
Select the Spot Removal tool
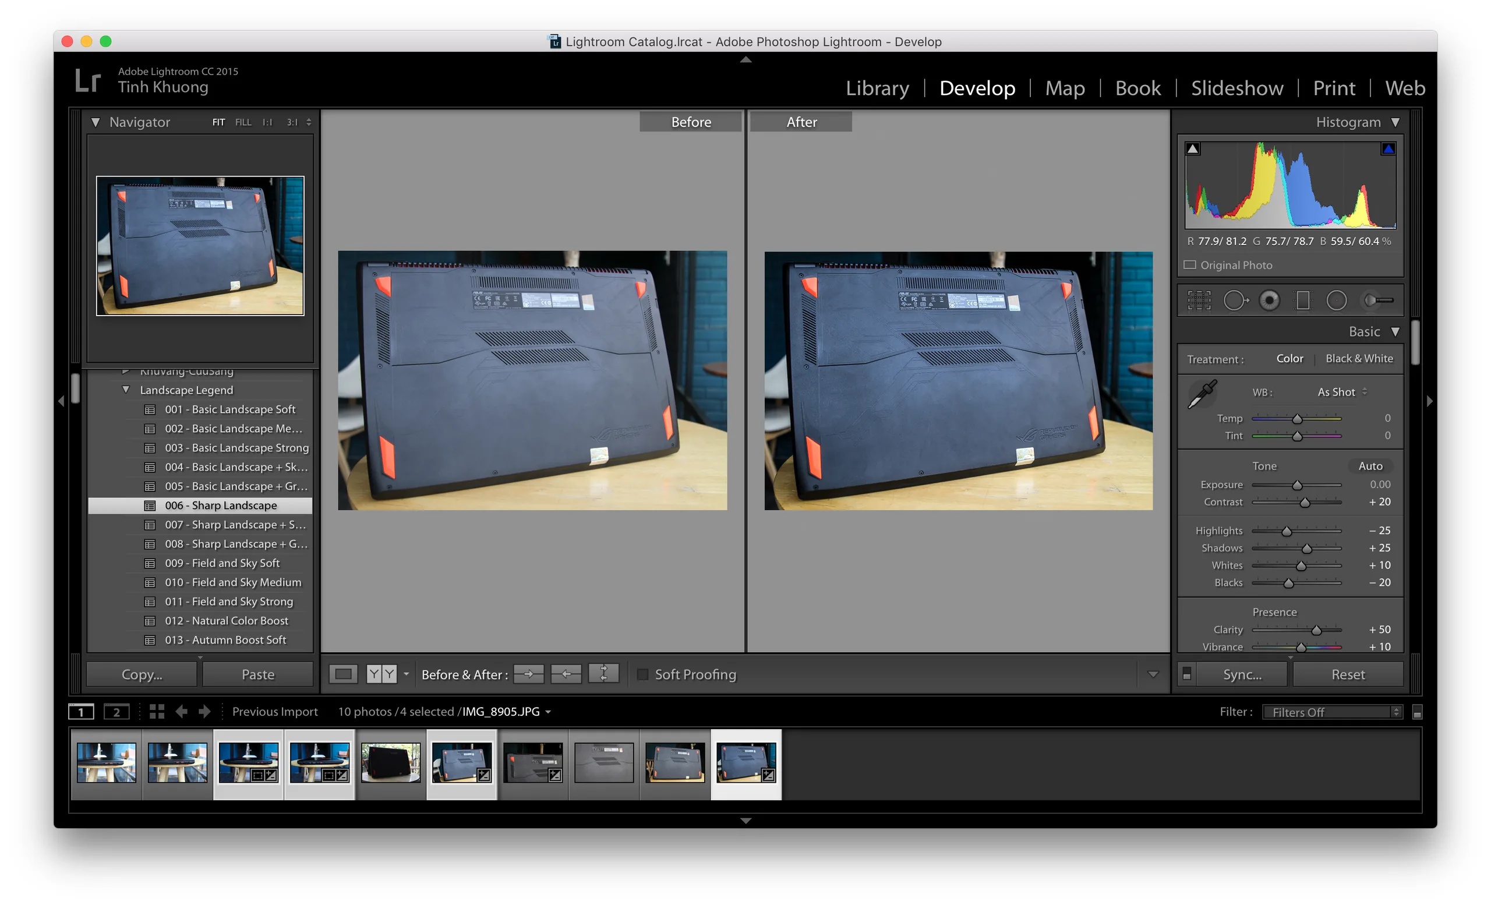pos(1235,300)
